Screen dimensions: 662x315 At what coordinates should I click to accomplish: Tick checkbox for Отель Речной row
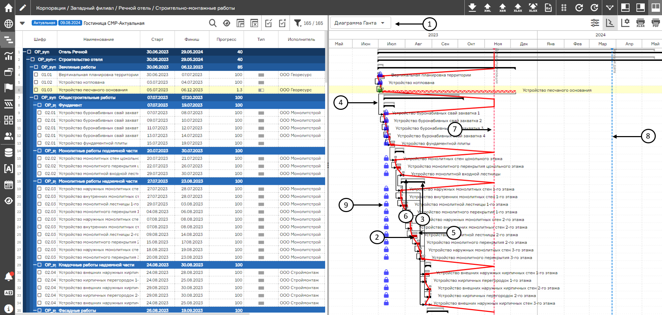[x=29, y=52]
